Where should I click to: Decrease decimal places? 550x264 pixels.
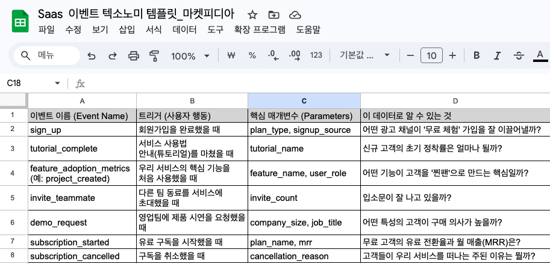[x=273, y=55]
